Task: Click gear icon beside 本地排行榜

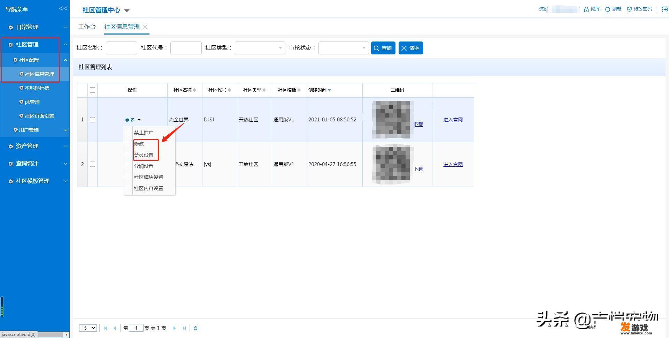Action: [x=21, y=88]
